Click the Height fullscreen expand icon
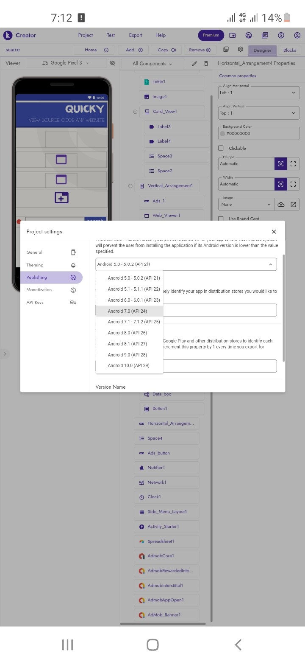This screenshot has width=305, height=662. coord(293,164)
